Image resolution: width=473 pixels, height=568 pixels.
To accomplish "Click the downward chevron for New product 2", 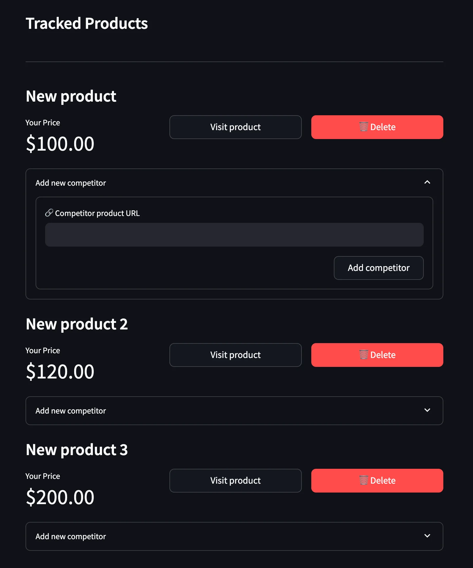I will [428, 411].
